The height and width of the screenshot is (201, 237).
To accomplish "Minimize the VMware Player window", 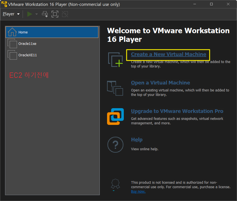I will coord(195,4).
